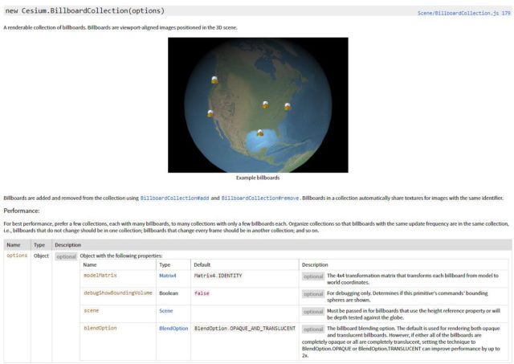Image resolution: width=514 pixels, height=364 pixels.
Task: Click the 'blendOption' property name
Action: [x=100, y=328]
